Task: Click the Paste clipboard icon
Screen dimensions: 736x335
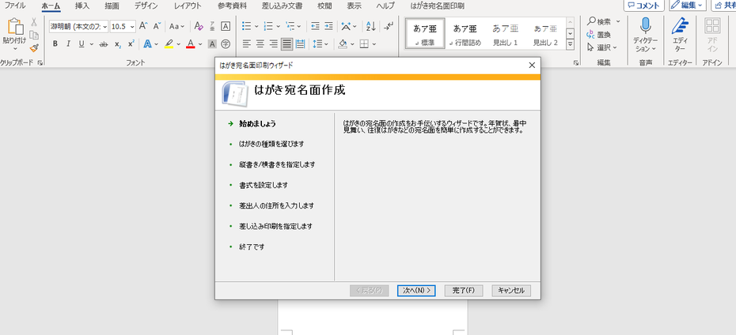Action: click(14, 26)
